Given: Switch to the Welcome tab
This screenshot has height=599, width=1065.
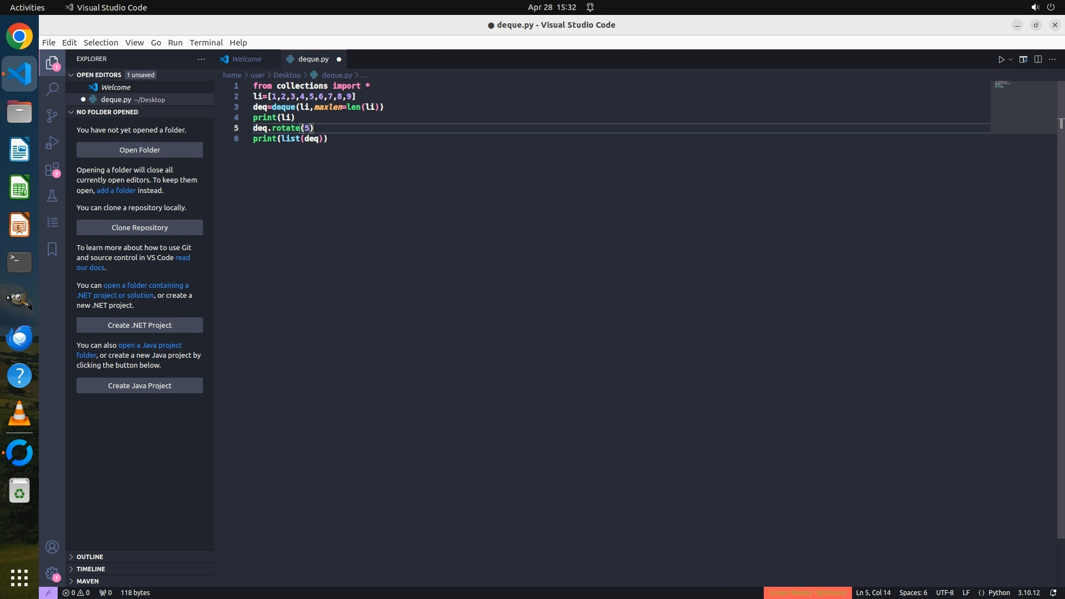Looking at the screenshot, I should click(x=246, y=59).
